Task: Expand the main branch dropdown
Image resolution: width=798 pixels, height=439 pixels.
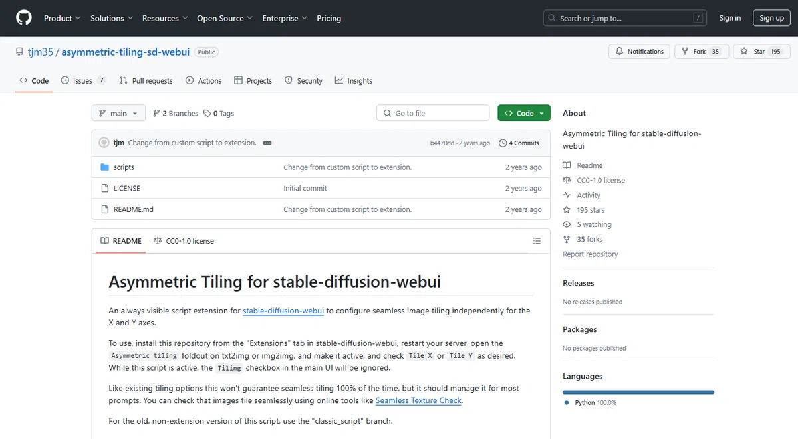Action: pyautogui.click(x=118, y=114)
